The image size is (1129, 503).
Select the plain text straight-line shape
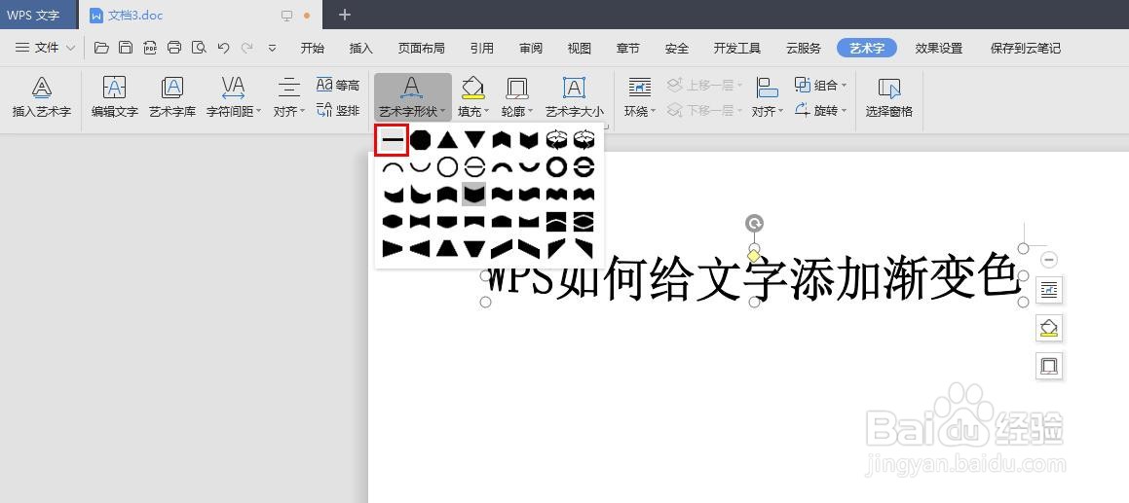click(x=392, y=139)
